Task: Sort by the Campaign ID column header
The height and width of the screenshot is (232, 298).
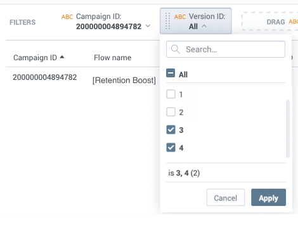Action: tap(35, 58)
